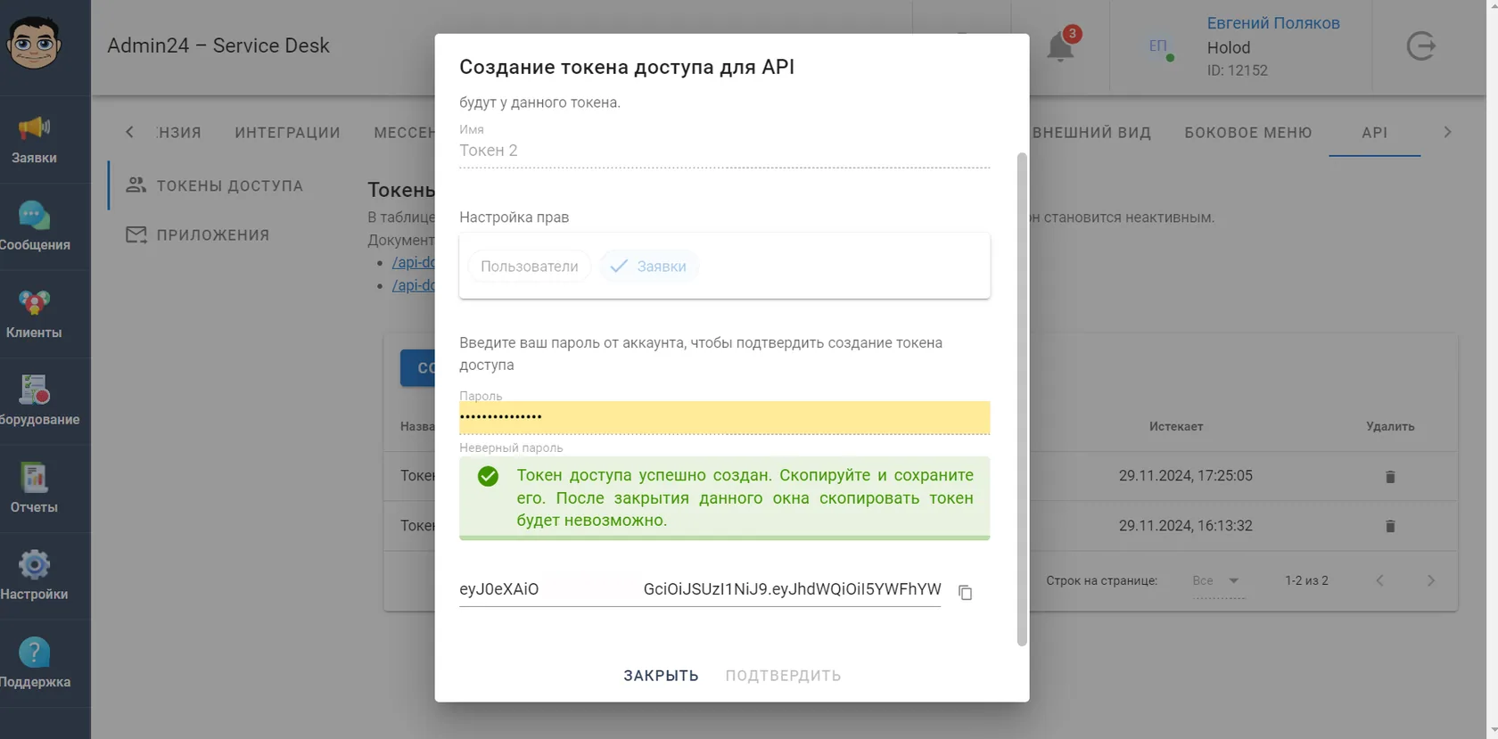Open ТОКЕНЫ ДОСТУПА side menu item
1498x739 pixels.
215,185
